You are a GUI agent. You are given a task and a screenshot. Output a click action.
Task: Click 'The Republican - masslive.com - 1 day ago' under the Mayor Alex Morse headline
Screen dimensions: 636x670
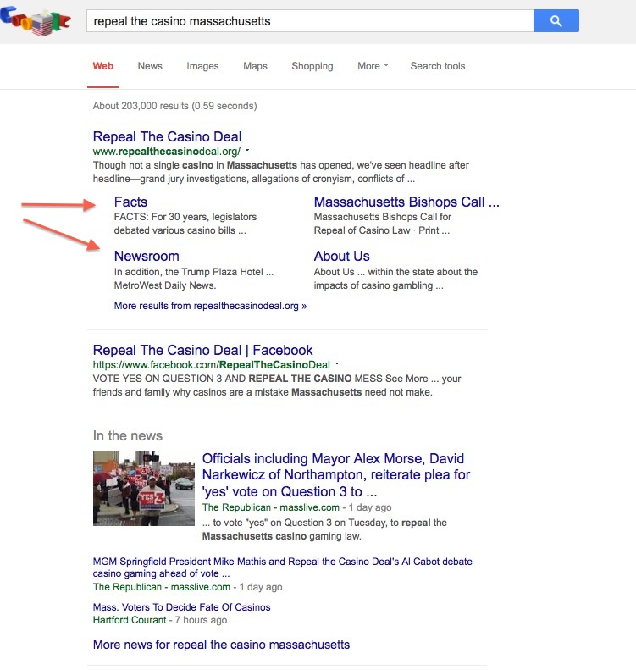(x=297, y=507)
